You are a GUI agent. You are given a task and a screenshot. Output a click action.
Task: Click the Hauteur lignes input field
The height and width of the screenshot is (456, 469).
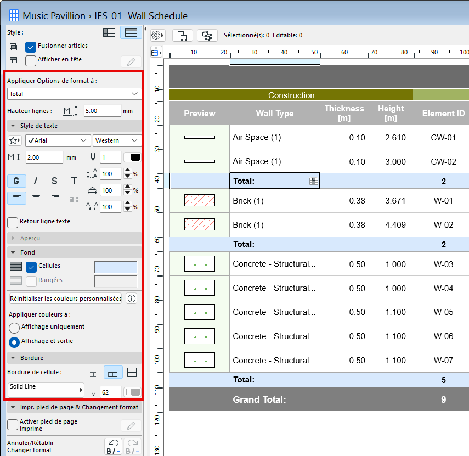click(102, 111)
